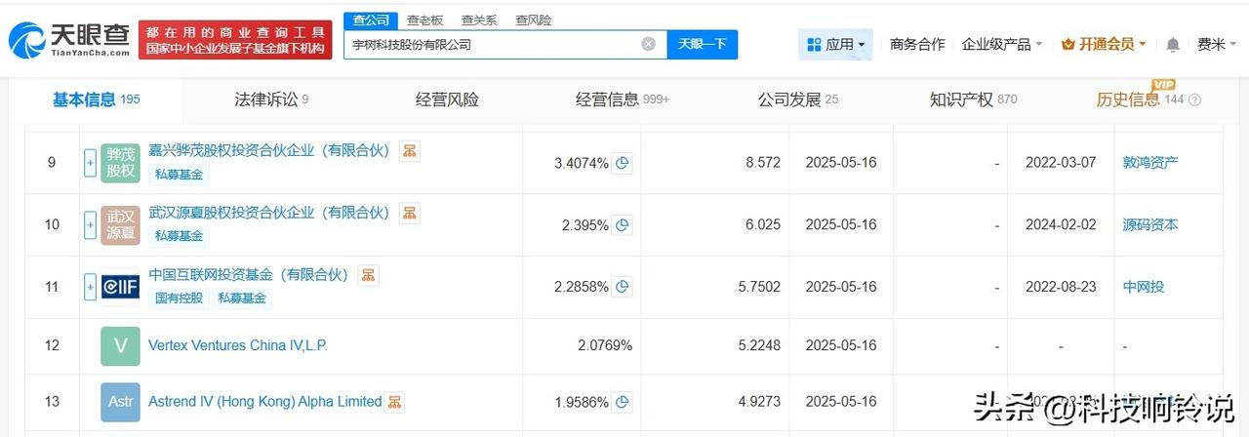The width and height of the screenshot is (1249, 437).
Task: Switch to 法律诉讼 tab
Action: click(271, 99)
